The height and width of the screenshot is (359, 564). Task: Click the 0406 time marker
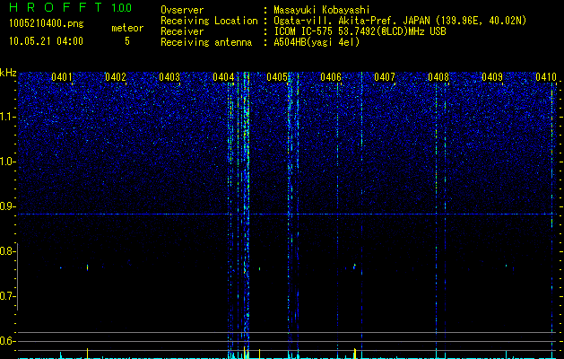pyautogui.click(x=331, y=77)
